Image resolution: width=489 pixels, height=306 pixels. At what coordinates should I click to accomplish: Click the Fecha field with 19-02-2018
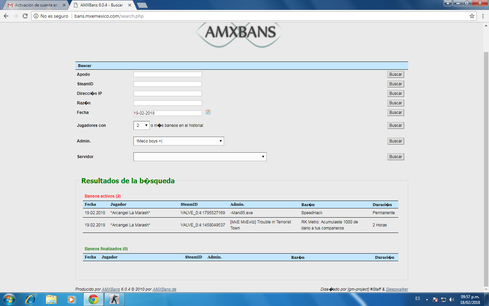(x=168, y=113)
